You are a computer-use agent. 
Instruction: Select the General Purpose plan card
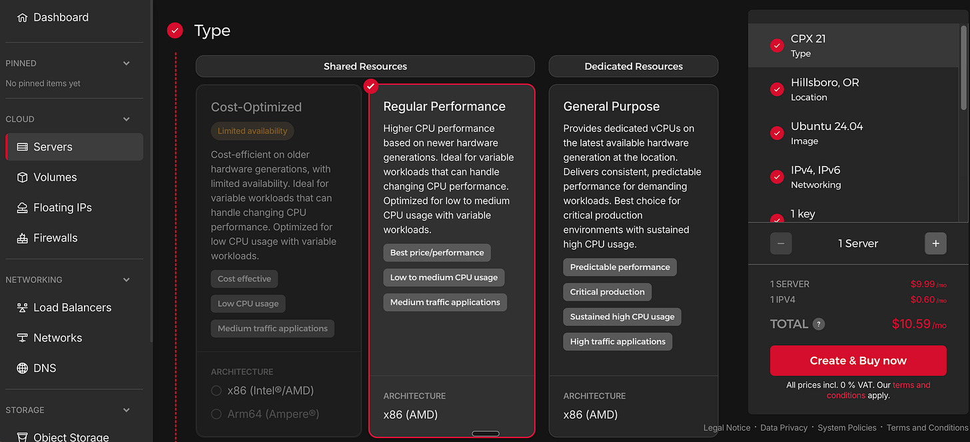coord(633,106)
